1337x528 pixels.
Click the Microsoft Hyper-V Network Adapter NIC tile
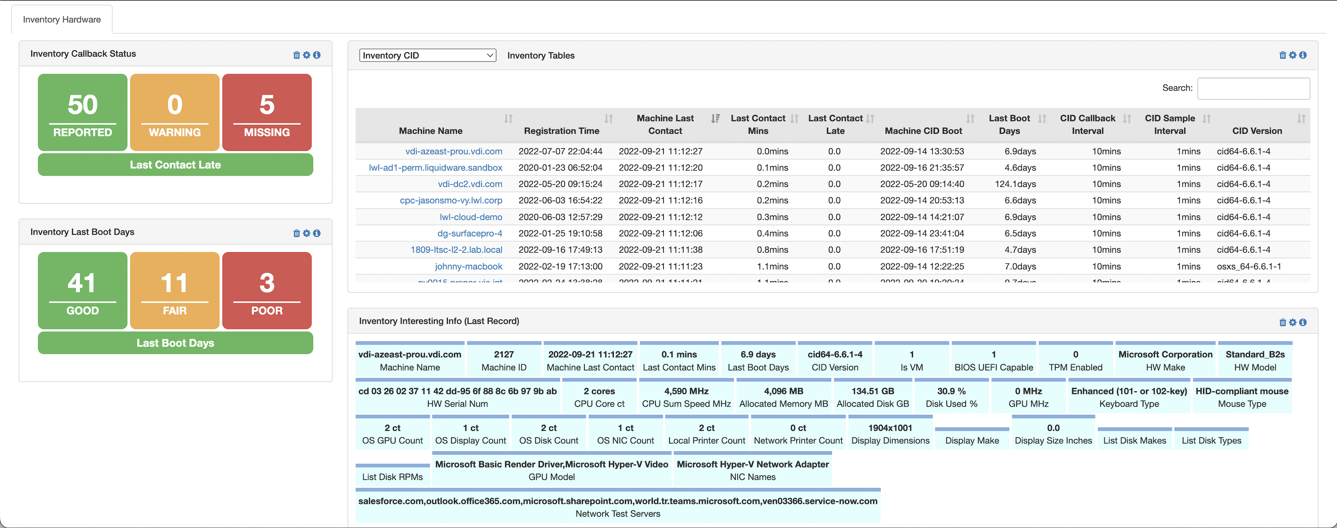point(753,469)
